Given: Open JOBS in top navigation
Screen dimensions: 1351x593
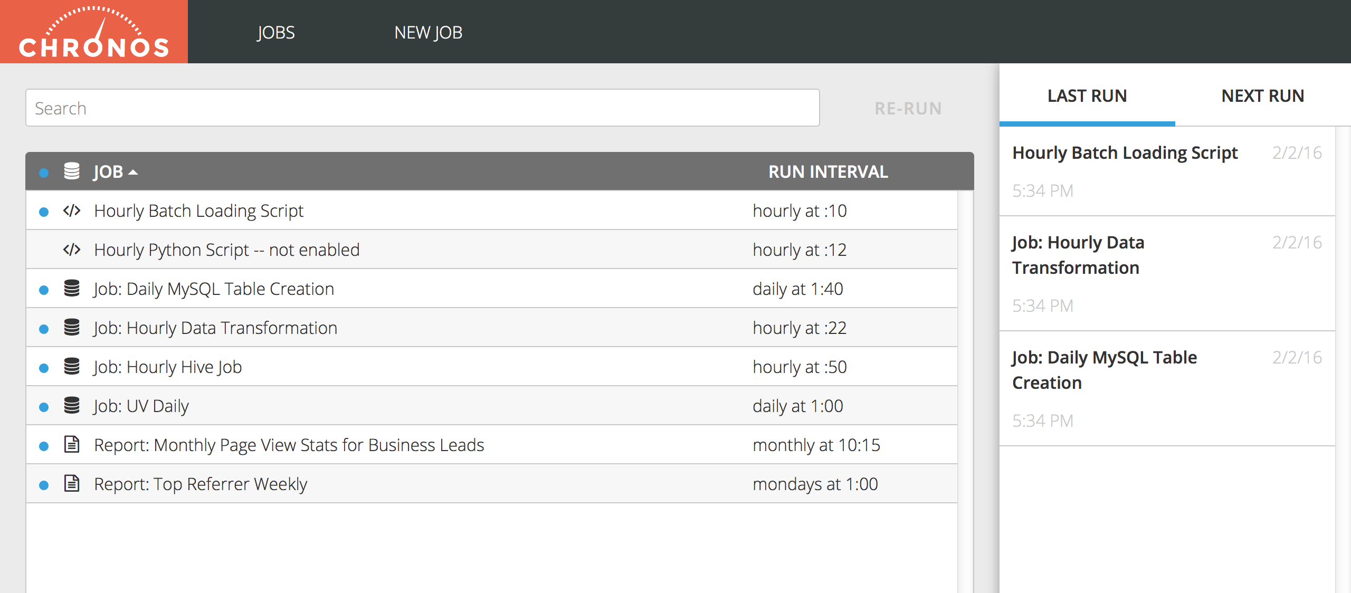Looking at the screenshot, I should tap(275, 33).
